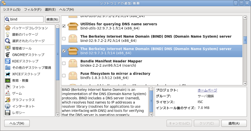Click the description pane scrollbar thumb
Viewport: 251px width, 131px height.
tap(151, 101)
